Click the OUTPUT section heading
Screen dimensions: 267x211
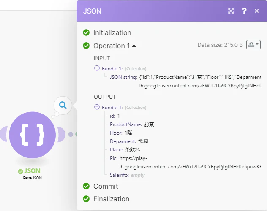coord(105,97)
